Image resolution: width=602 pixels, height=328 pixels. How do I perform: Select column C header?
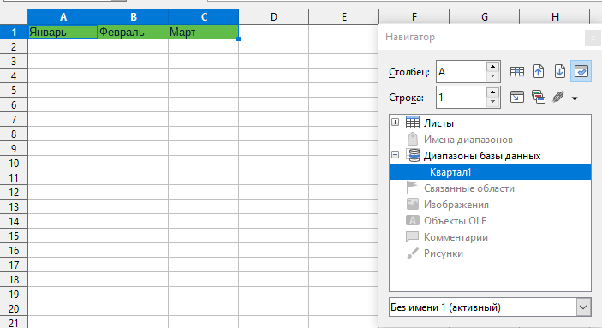point(204,17)
